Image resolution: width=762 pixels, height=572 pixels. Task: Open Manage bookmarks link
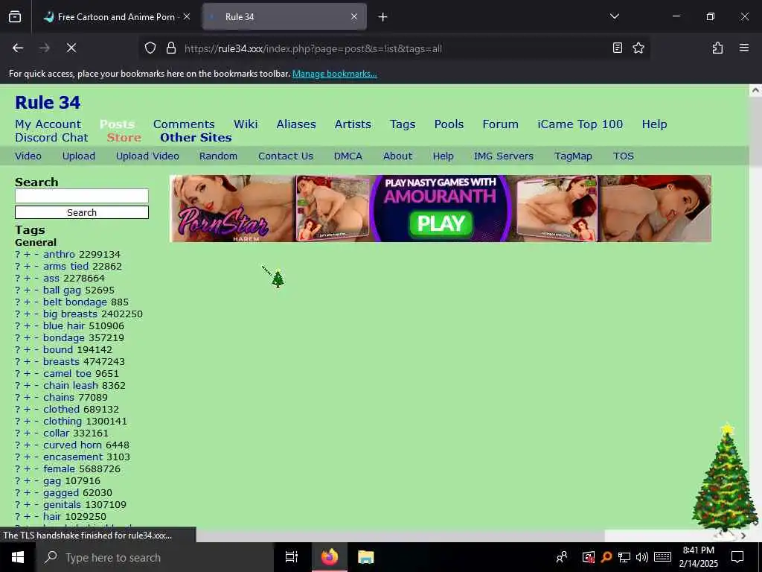pos(334,74)
